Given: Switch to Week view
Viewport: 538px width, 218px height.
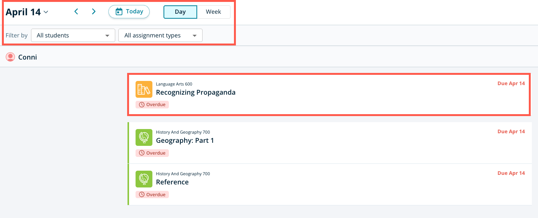Looking at the screenshot, I should coord(213,12).
